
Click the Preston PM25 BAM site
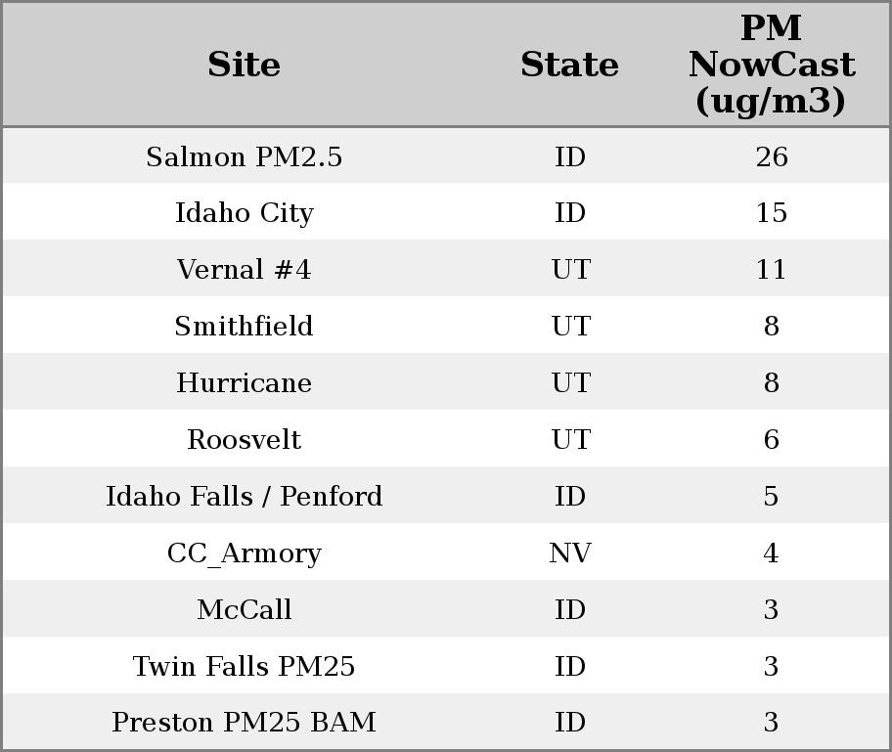244,723
